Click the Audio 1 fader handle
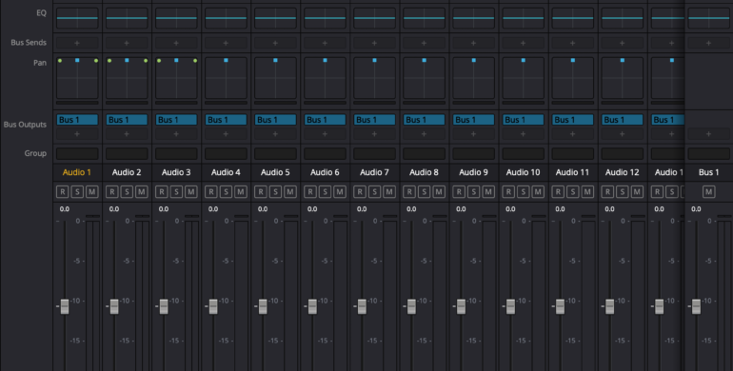Viewport: 733px width, 371px height. (x=65, y=306)
